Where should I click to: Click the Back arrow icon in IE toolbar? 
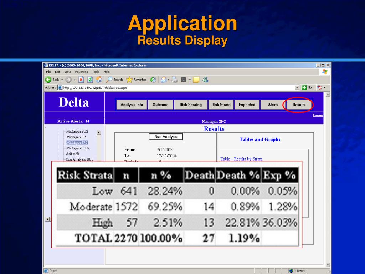point(48,80)
